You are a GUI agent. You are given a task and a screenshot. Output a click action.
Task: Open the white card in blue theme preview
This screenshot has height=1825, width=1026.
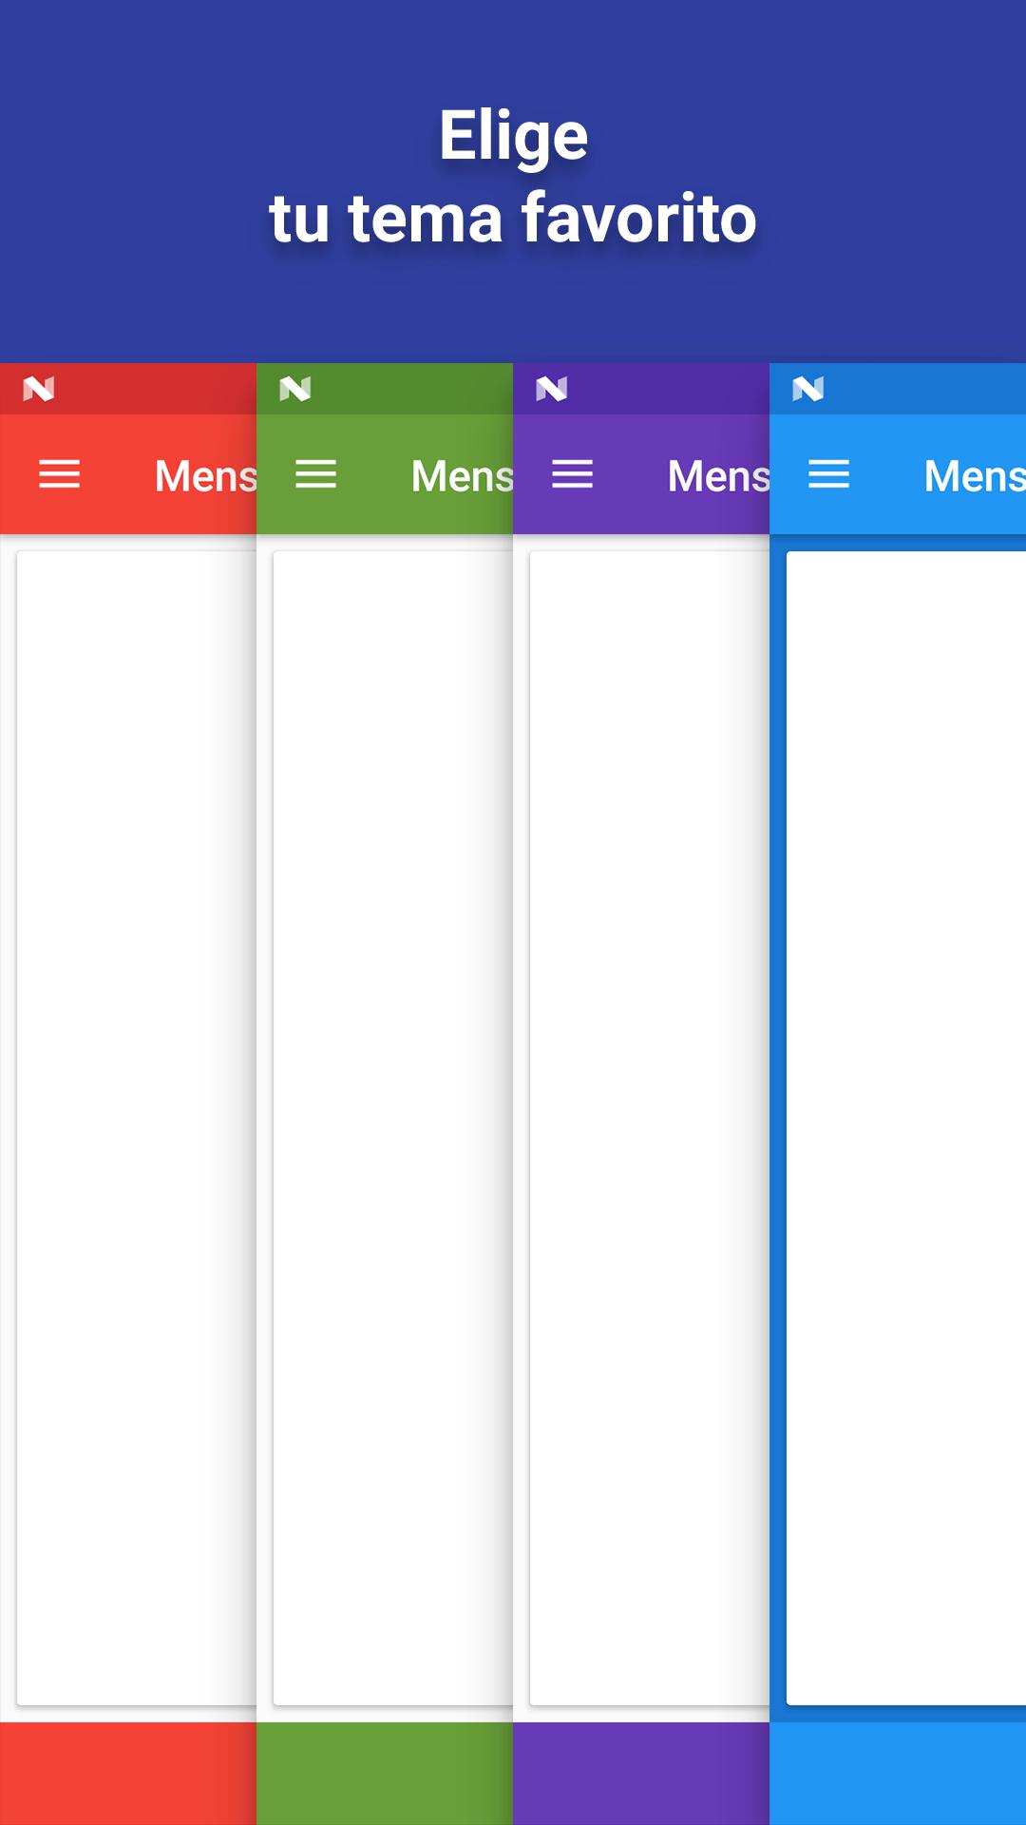coord(906,1128)
